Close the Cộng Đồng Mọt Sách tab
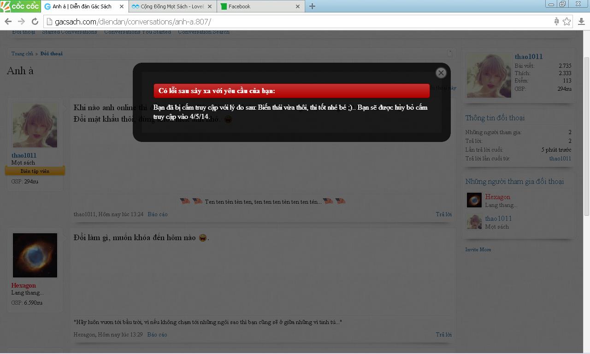590x354 pixels. click(209, 6)
